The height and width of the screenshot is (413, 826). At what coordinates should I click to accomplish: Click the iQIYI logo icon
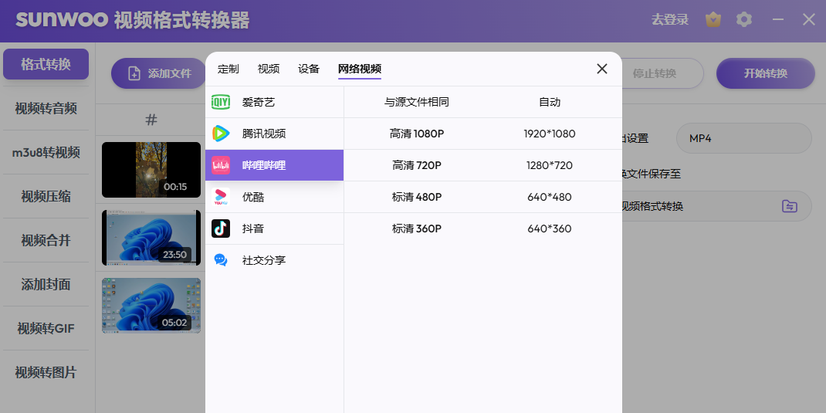(x=221, y=102)
